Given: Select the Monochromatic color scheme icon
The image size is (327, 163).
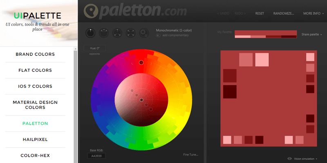Looking at the screenshot, I should tap(90, 33).
